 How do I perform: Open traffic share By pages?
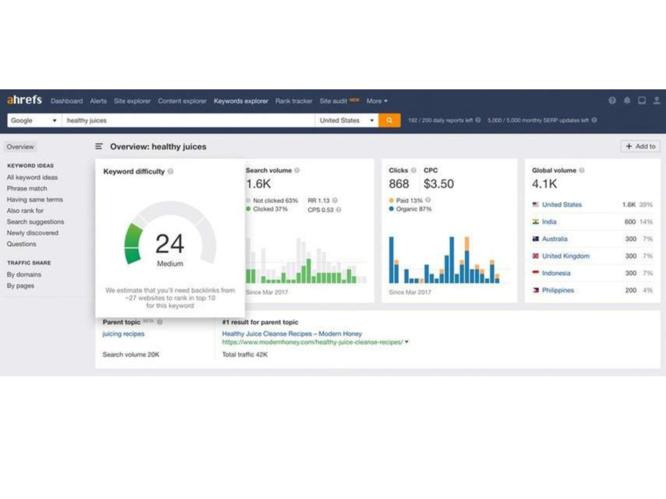pyautogui.click(x=21, y=285)
